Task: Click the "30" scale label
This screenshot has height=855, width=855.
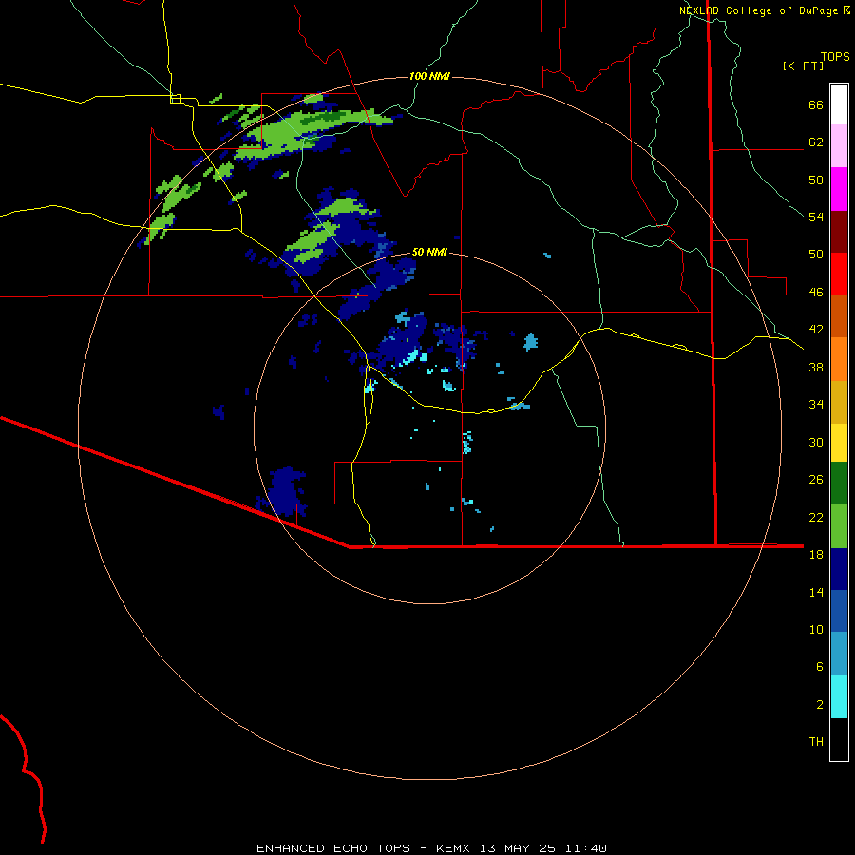Action: pyautogui.click(x=816, y=442)
